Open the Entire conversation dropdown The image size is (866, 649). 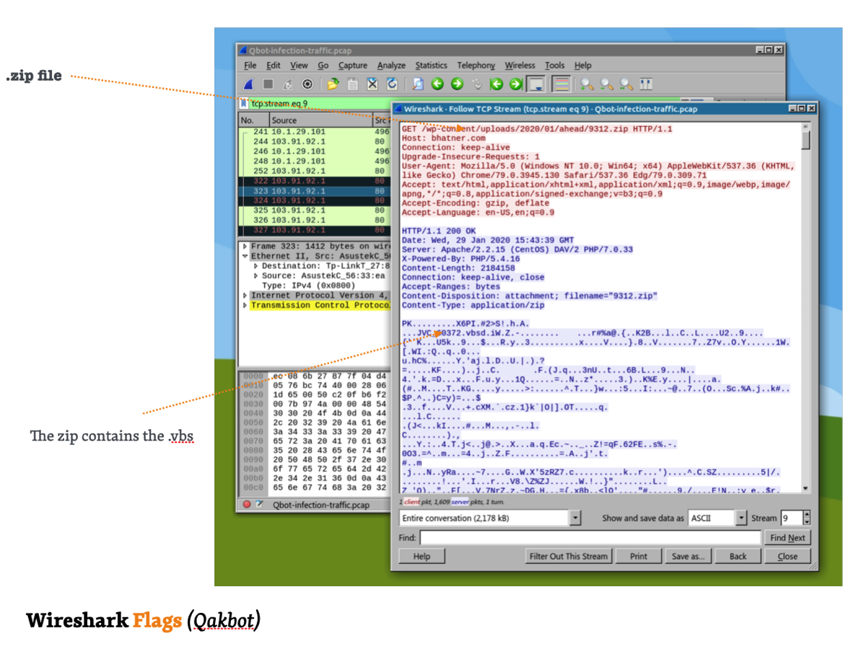click(x=575, y=518)
